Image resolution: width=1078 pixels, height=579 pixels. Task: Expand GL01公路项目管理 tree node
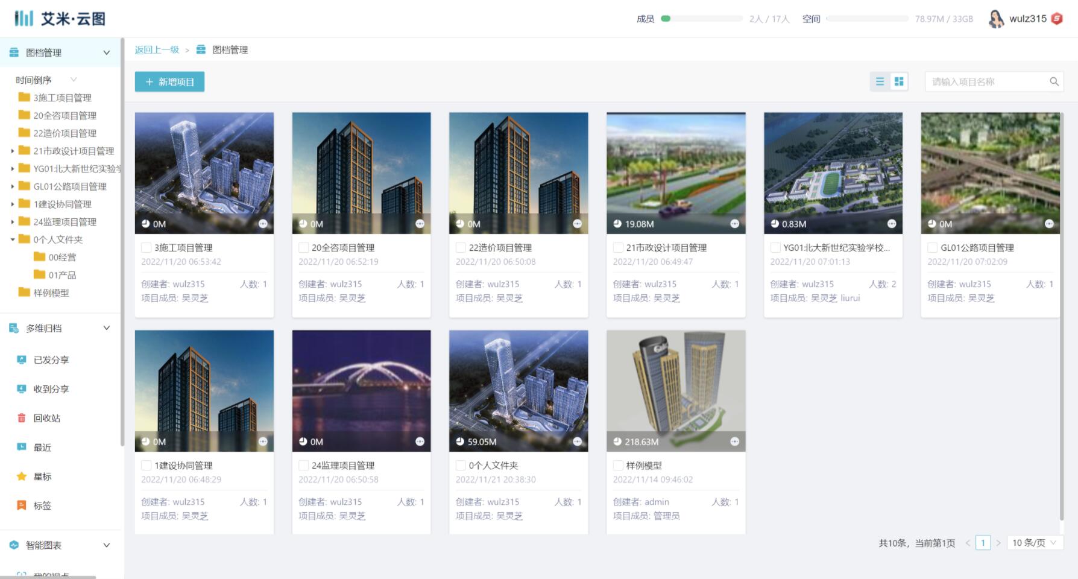click(x=12, y=186)
